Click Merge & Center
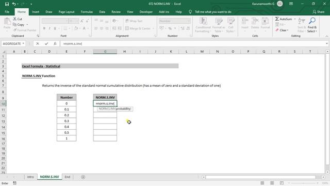The width and height of the screenshot is (330, 186). pos(138,28)
